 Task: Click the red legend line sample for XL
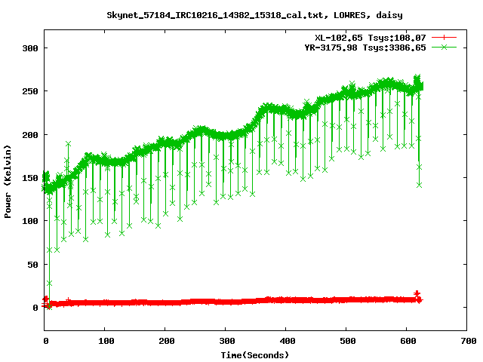(x=444, y=38)
